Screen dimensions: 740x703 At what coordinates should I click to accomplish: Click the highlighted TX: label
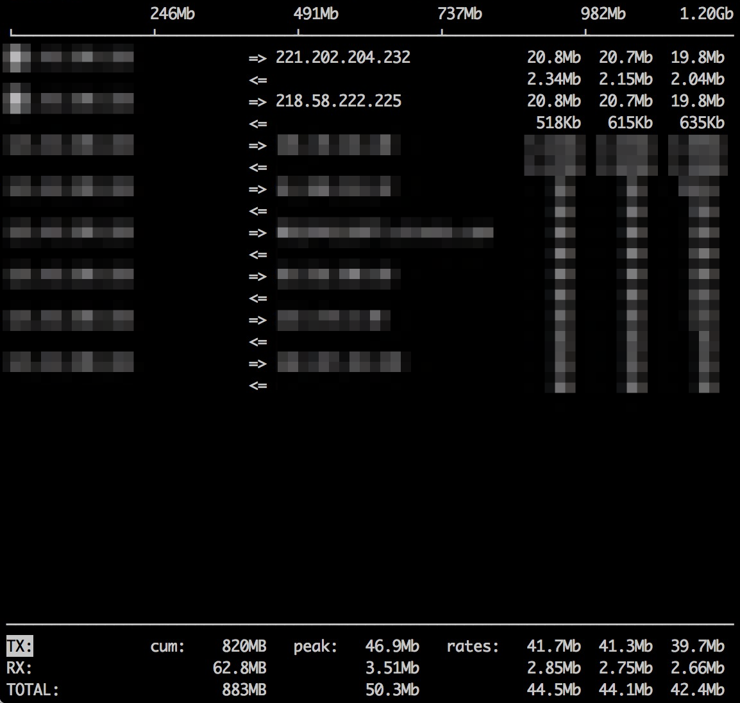(19, 646)
